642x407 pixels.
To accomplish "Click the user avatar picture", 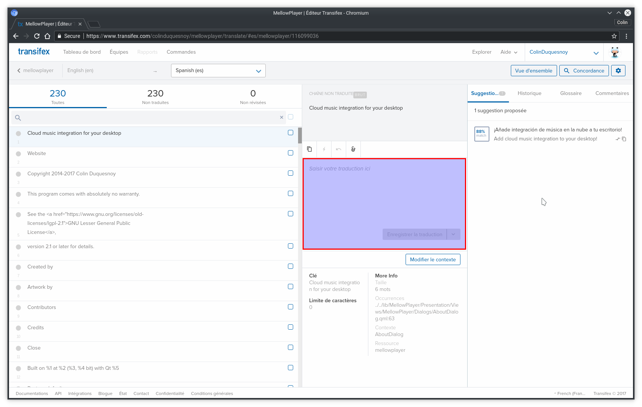I will [x=615, y=52].
